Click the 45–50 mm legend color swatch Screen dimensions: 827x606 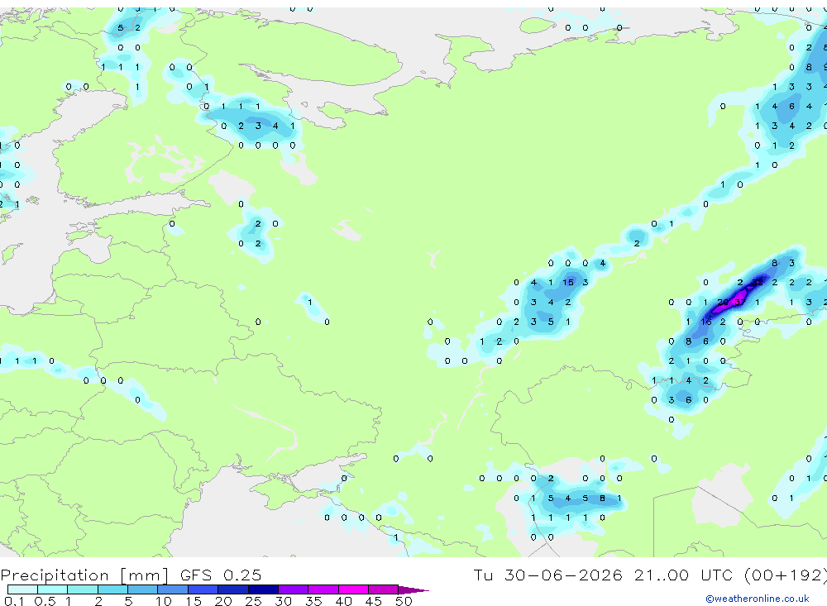click(384, 589)
